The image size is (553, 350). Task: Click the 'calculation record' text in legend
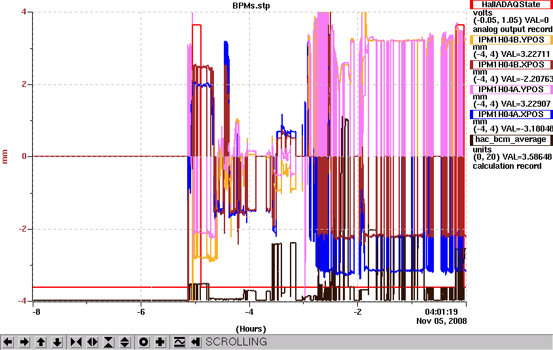click(x=507, y=166)
